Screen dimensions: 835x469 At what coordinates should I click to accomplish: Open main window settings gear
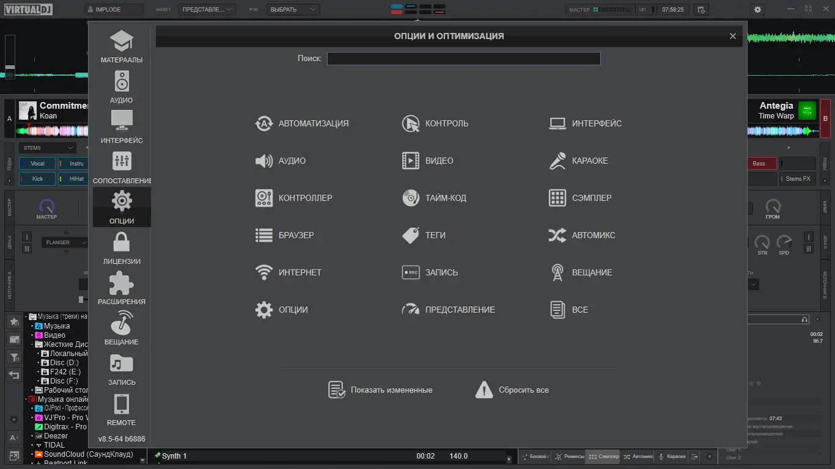pyautogui.click(x=758, y=10)
